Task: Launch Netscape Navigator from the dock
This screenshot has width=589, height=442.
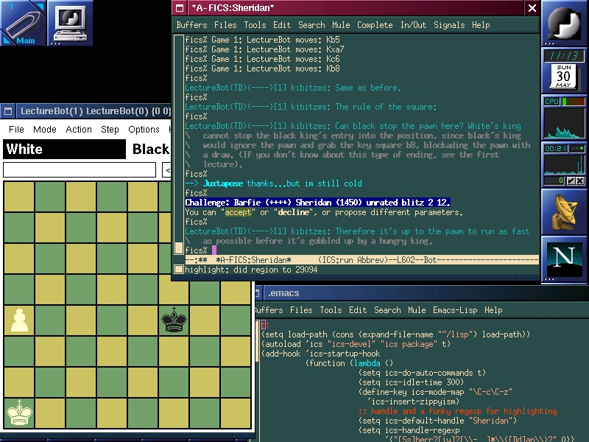Action: (x=564, y=259)
